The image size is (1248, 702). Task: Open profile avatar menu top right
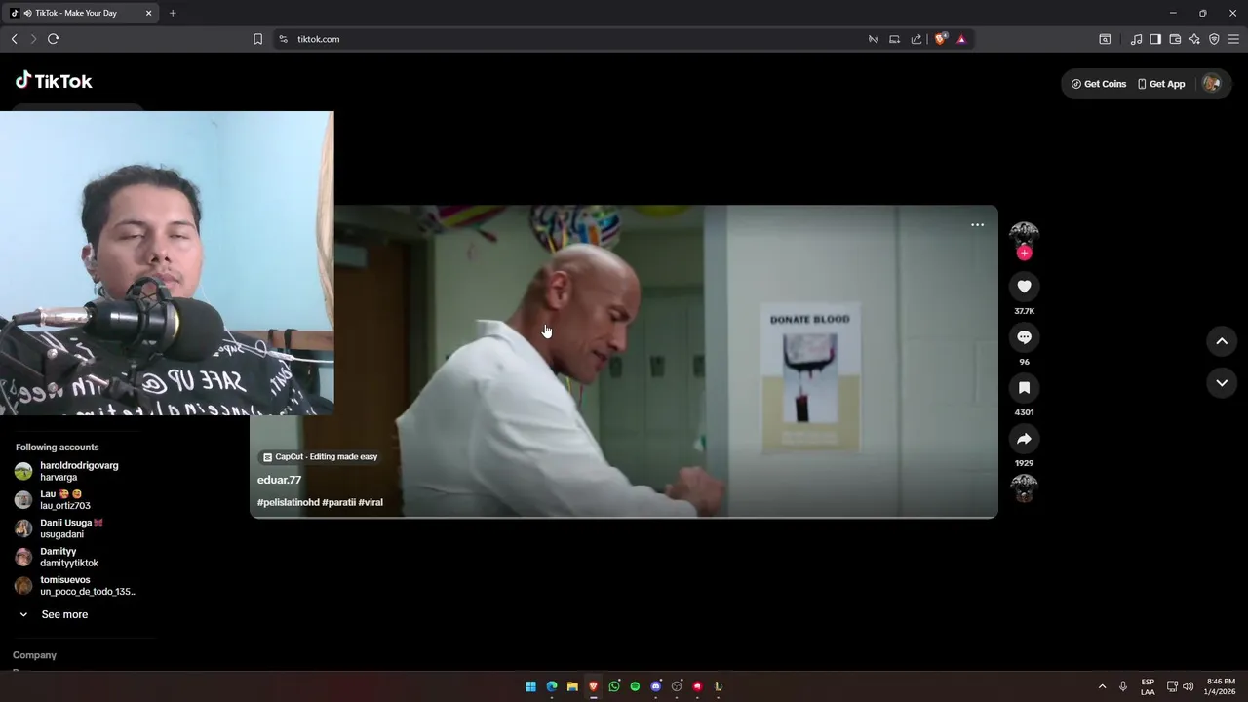(1211, 84)
